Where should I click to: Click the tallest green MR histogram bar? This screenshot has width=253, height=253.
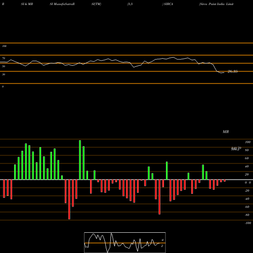pyautogui.click(x=80, y=160)
